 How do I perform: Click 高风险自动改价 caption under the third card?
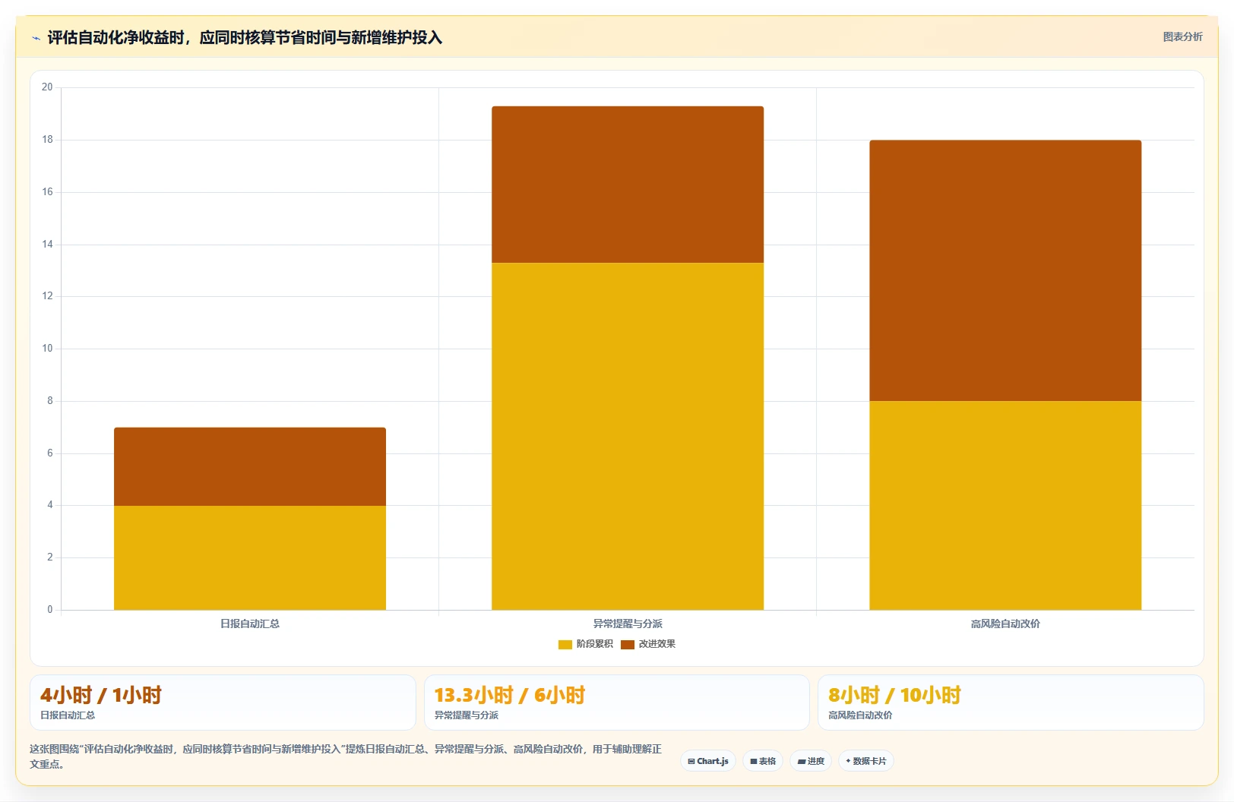coord(860,715)
